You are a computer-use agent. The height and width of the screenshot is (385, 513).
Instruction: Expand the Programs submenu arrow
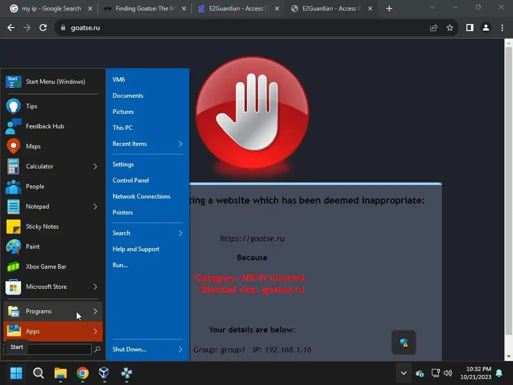(x=95, y=311)
